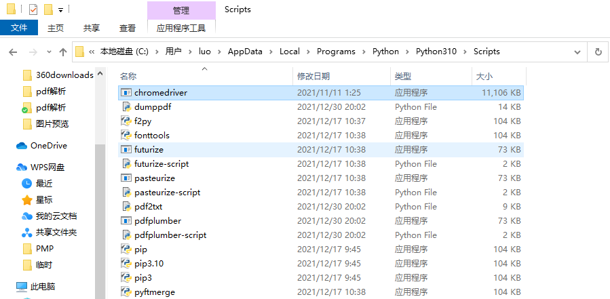Image resolution: width=610 pixels, height=299 pixels.
Task: Click the 我的云文档 cloud icon
Action: 27,216
